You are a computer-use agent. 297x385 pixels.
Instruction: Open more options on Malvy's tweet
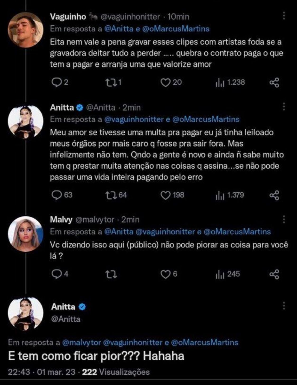pos(284,219)
